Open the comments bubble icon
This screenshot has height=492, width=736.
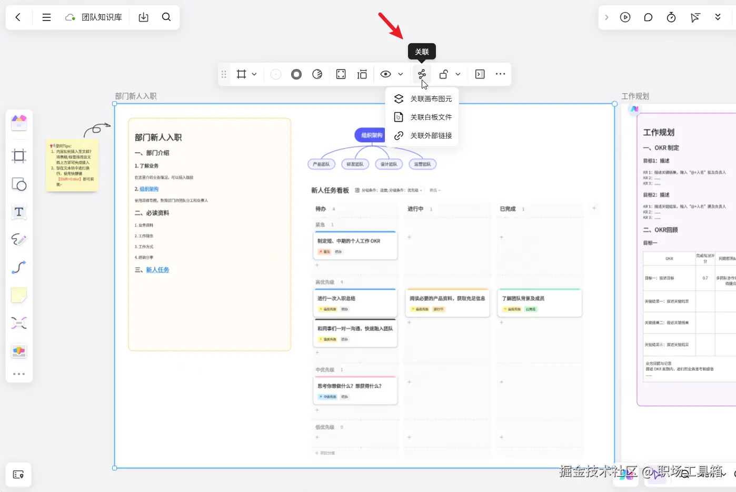point(648,17)
